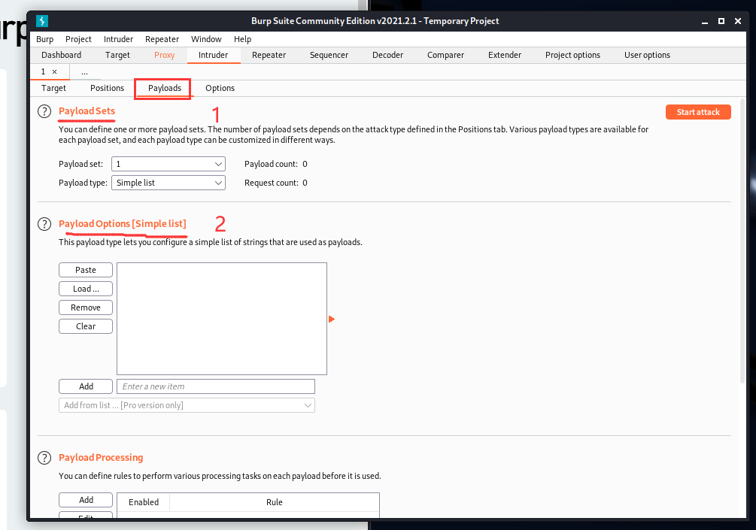
Task: Click the Load ... button
Action: 86,289
